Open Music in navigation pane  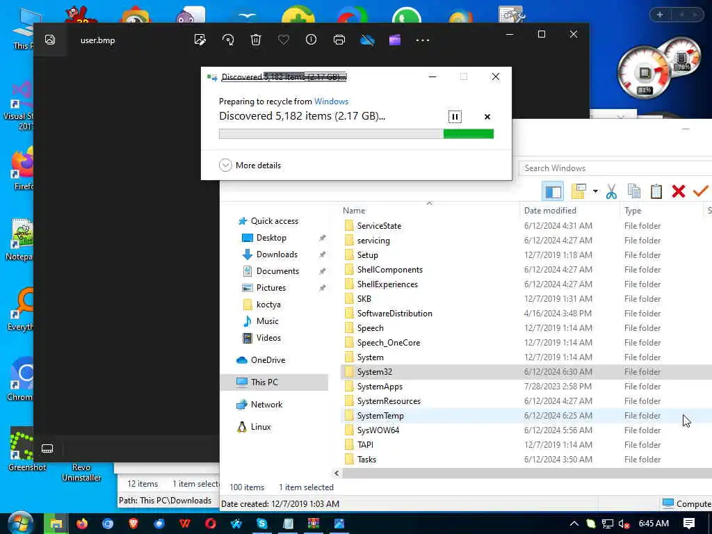[x=267, y=321]
